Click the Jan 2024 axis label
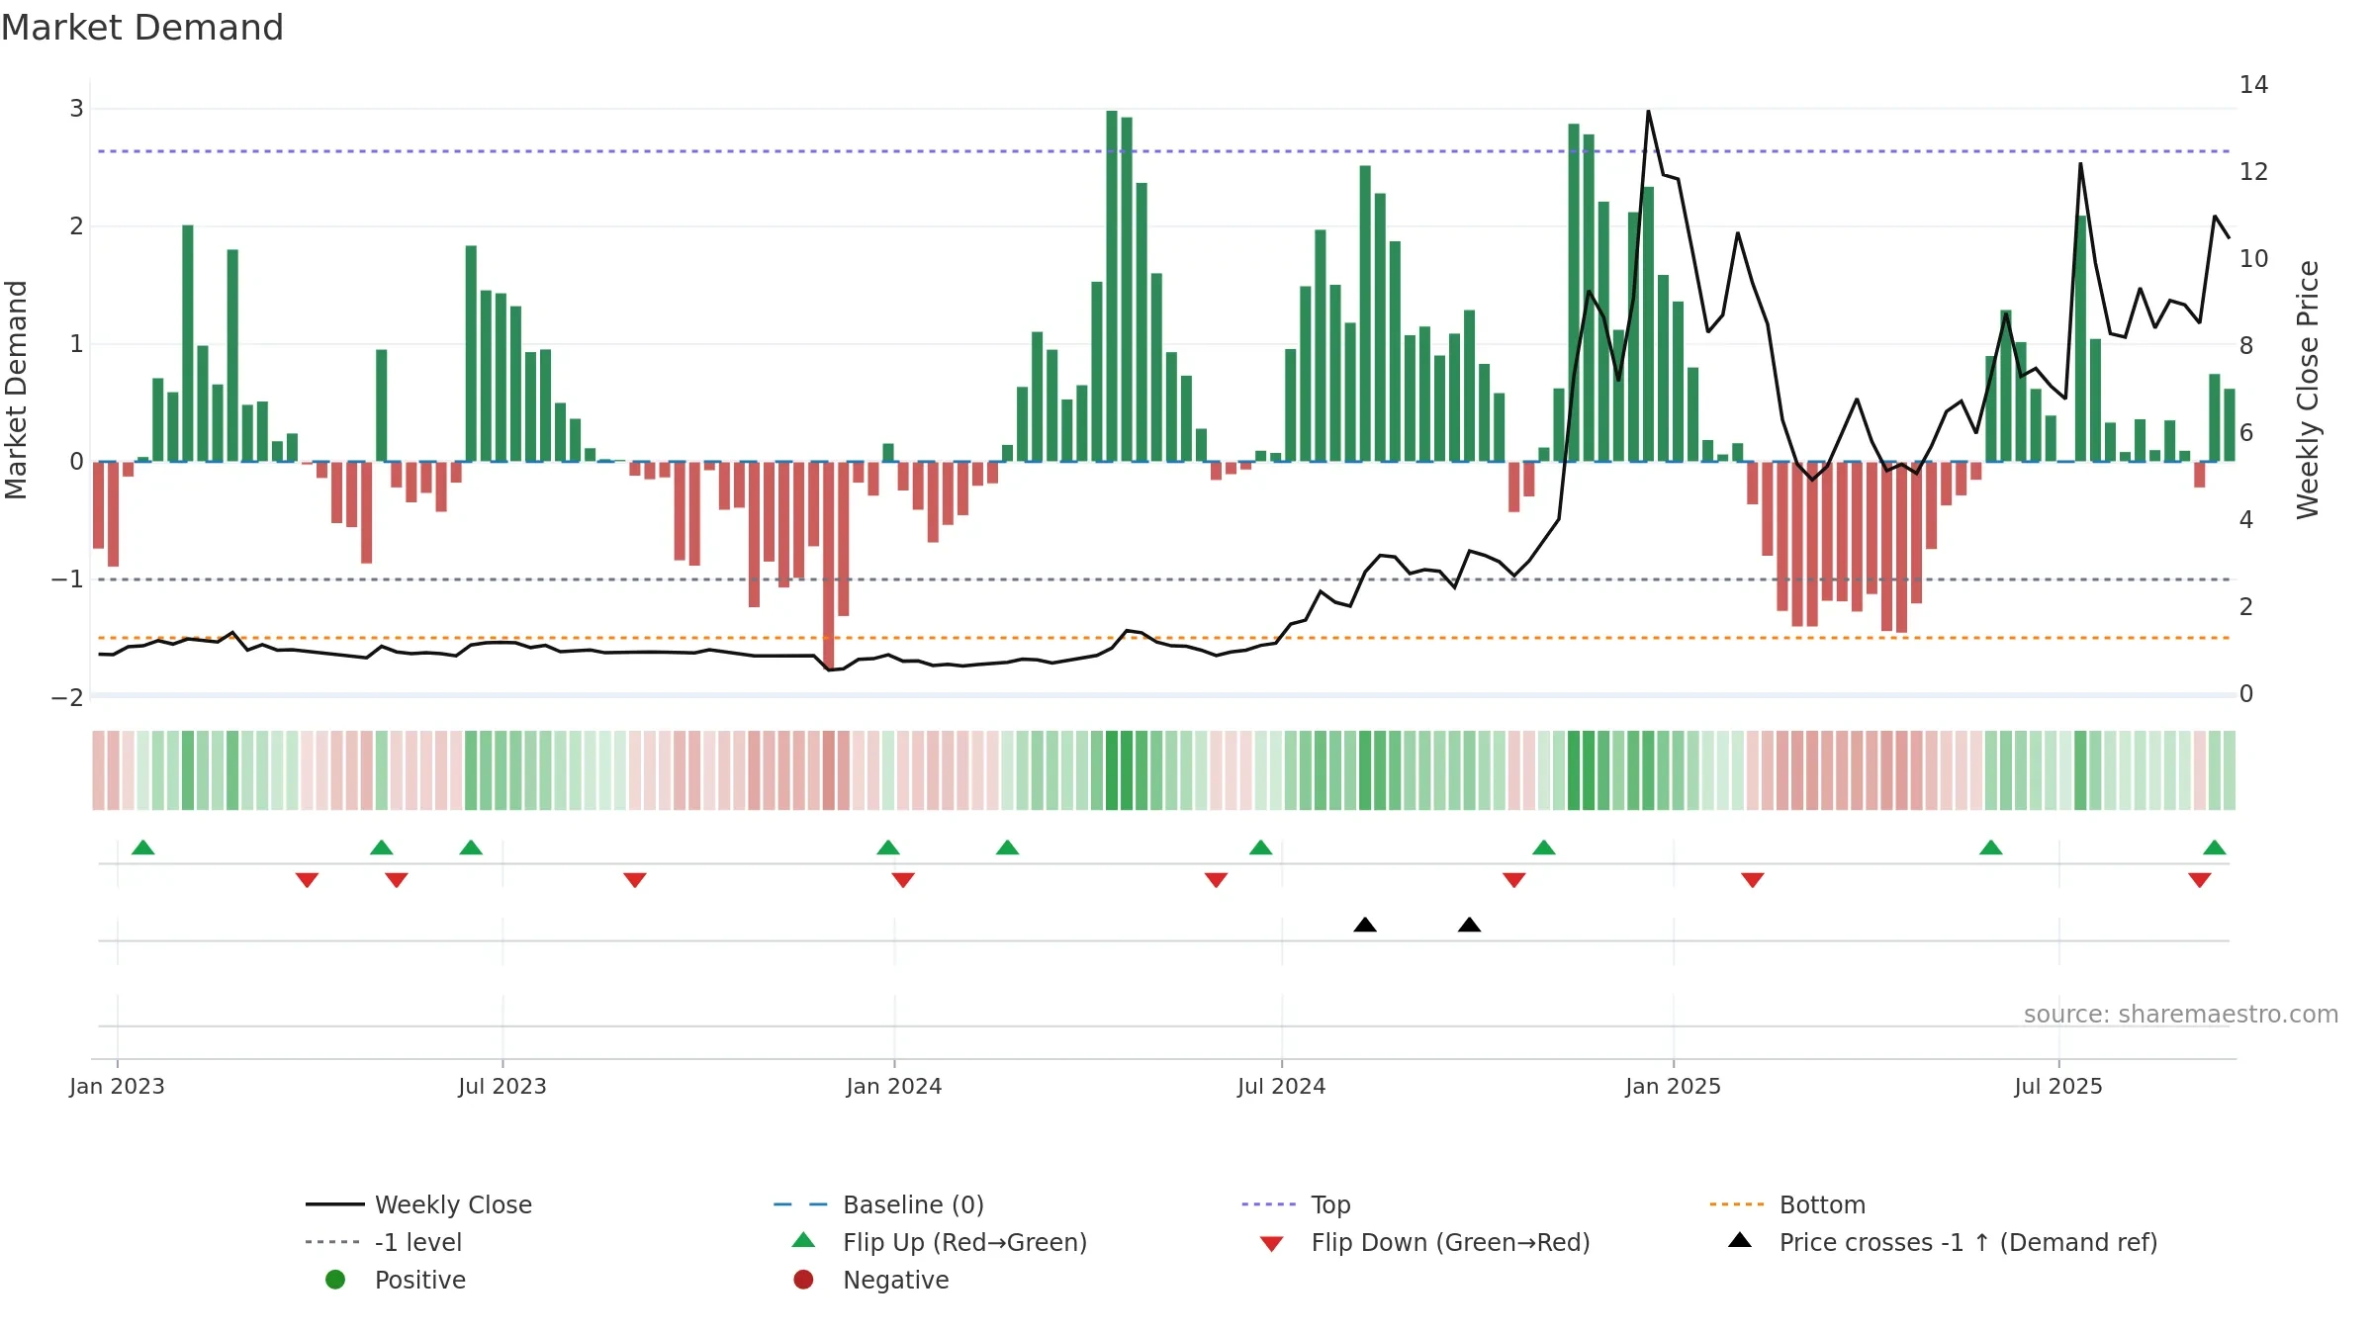2374x1335 pixels. pyautogui.click(x=894, y=1086)
